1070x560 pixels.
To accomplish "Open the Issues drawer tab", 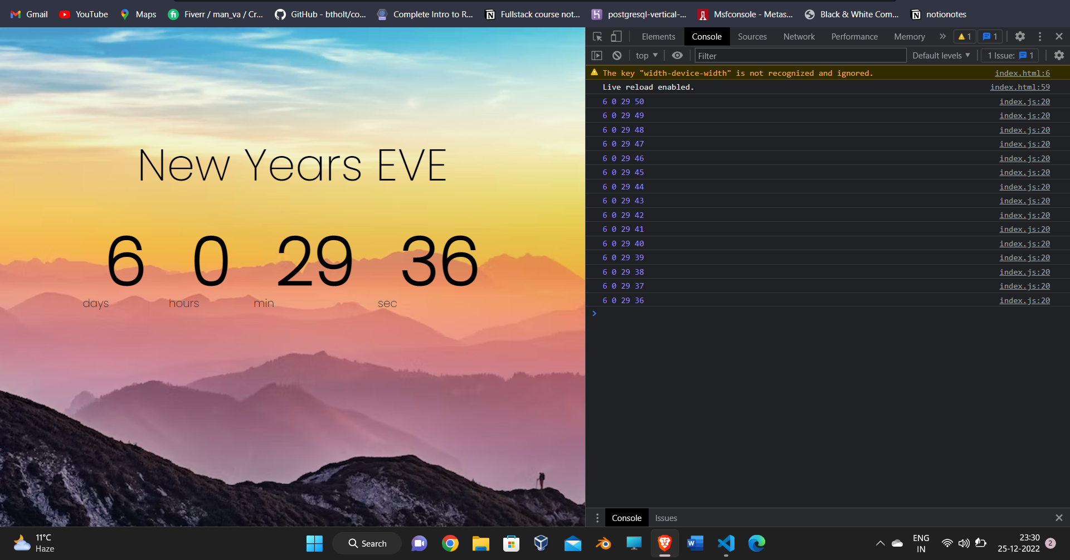I will coord(666,518).
